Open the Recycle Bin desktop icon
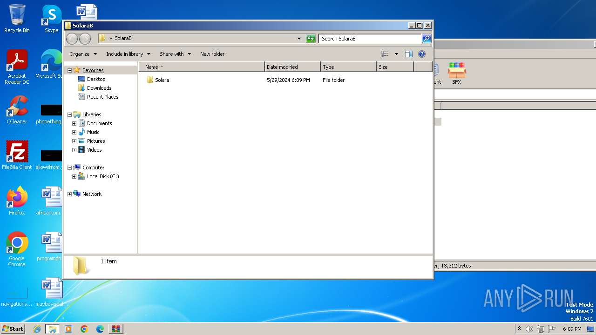 pos(17,19)
